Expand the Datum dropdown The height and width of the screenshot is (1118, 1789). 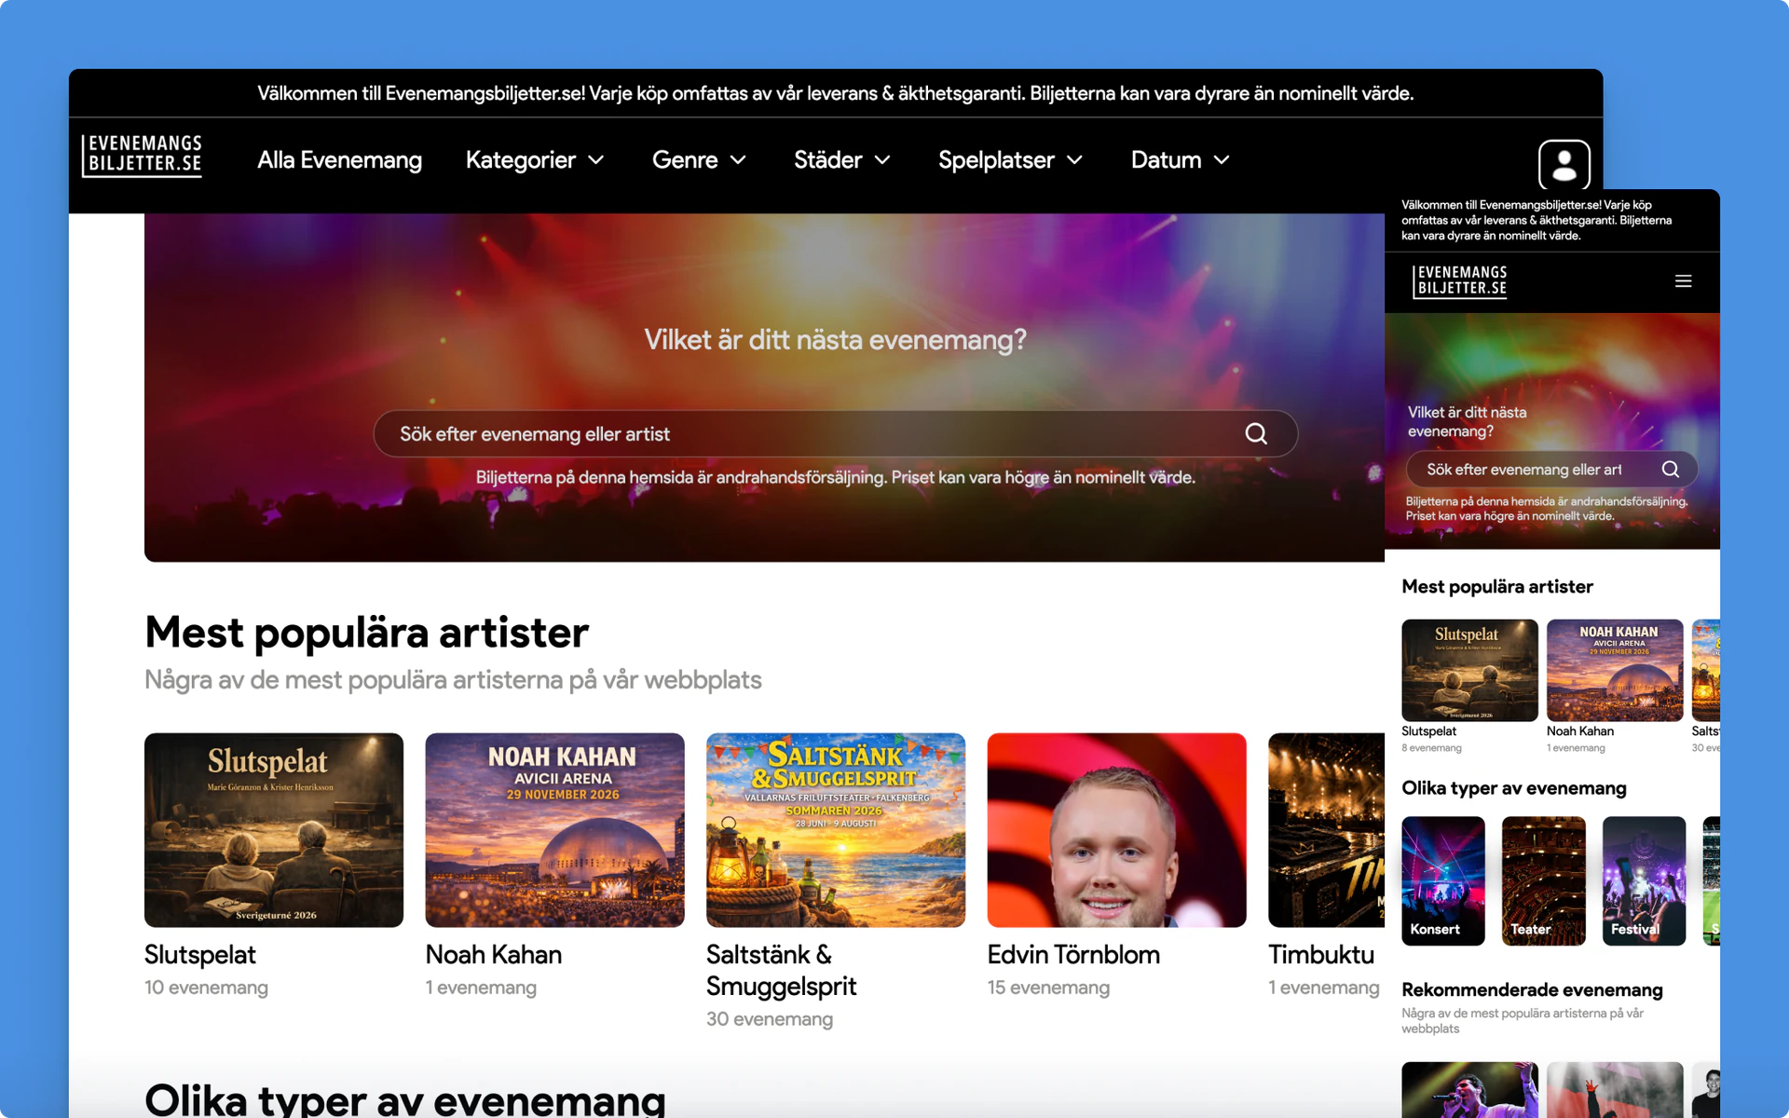1181,160
